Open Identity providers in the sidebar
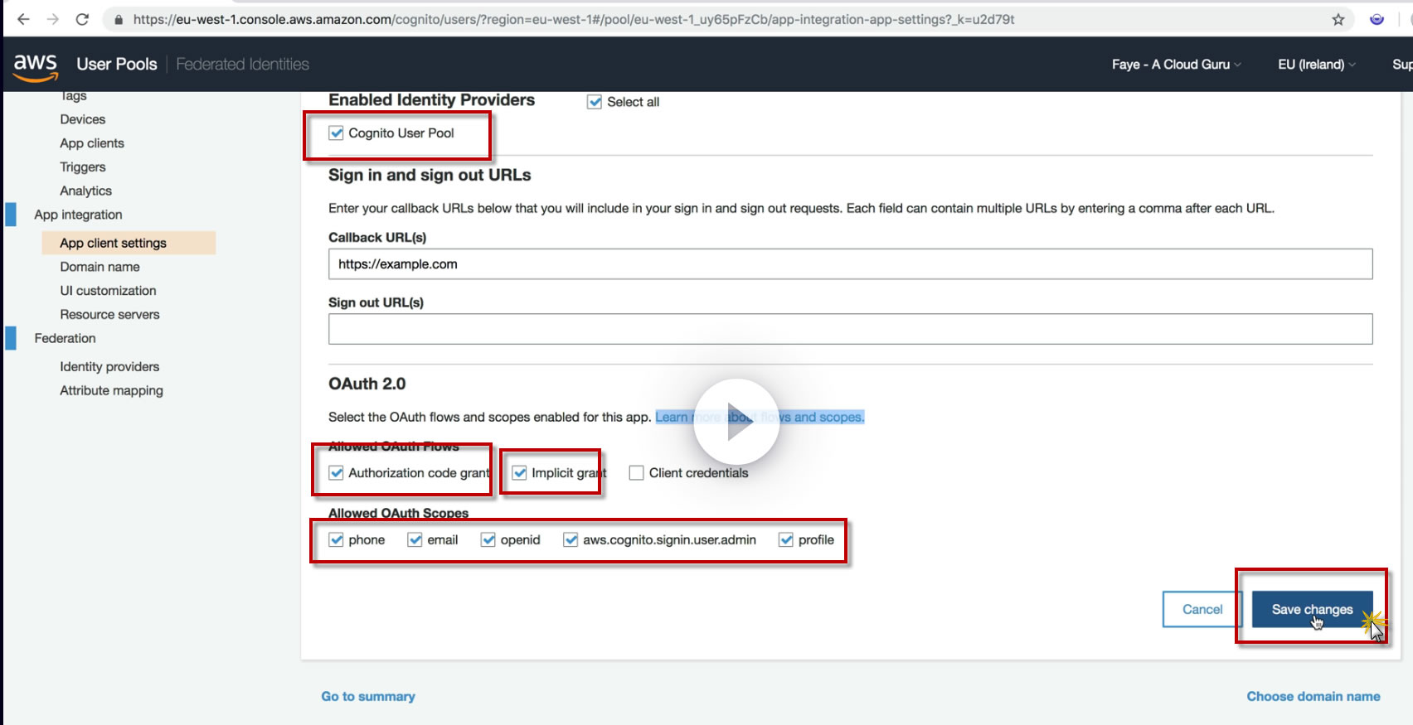This screenshot has height=725, width=1413. pos(109,367)
